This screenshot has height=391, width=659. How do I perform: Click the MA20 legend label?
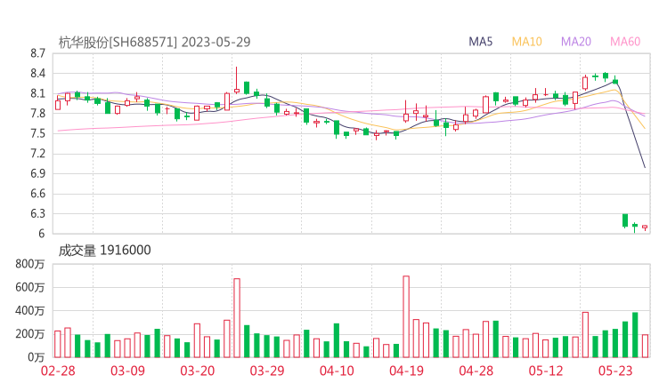click(576, 42)
